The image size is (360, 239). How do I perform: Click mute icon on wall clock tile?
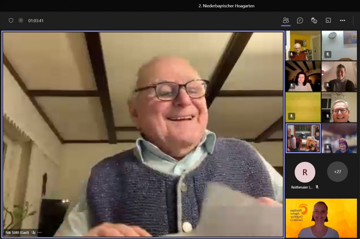328,54
